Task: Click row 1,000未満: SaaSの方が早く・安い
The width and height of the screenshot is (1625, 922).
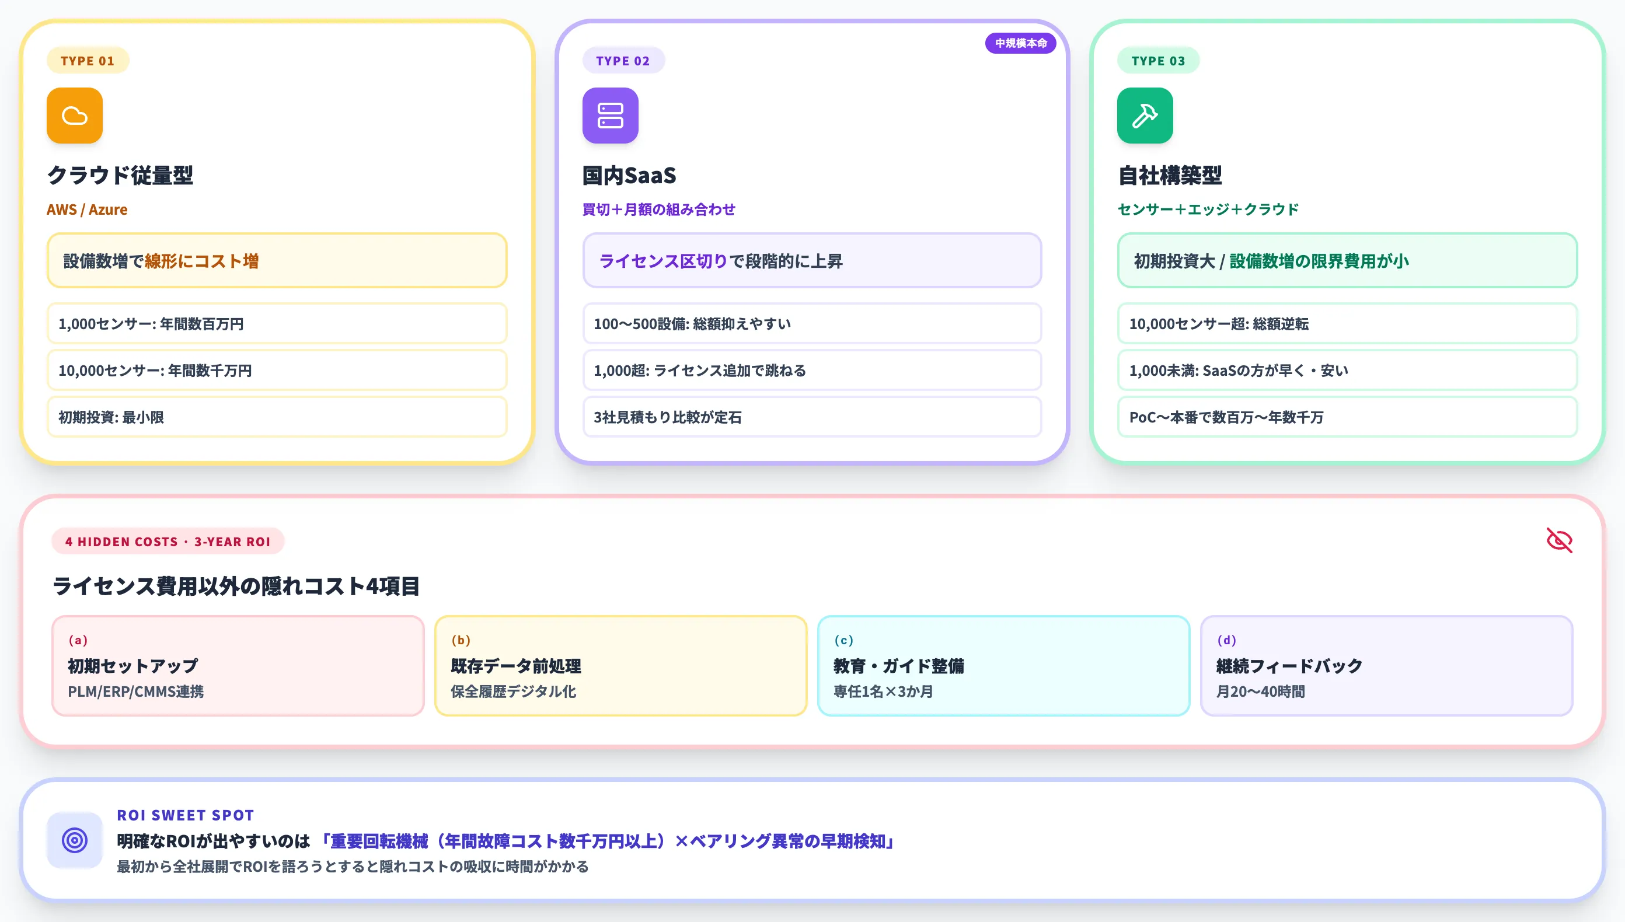Action: [x=1347, y=371]
